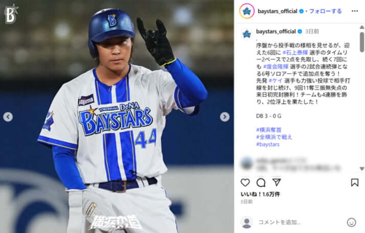Open the #ケイ hashtag
This screenshot has width=365, height=233.
click(x=276, y=81)
